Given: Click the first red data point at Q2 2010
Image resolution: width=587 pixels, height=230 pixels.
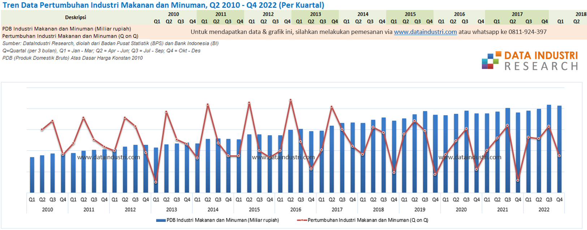Looking at the screenshot, I should click(x=42, y=129).
